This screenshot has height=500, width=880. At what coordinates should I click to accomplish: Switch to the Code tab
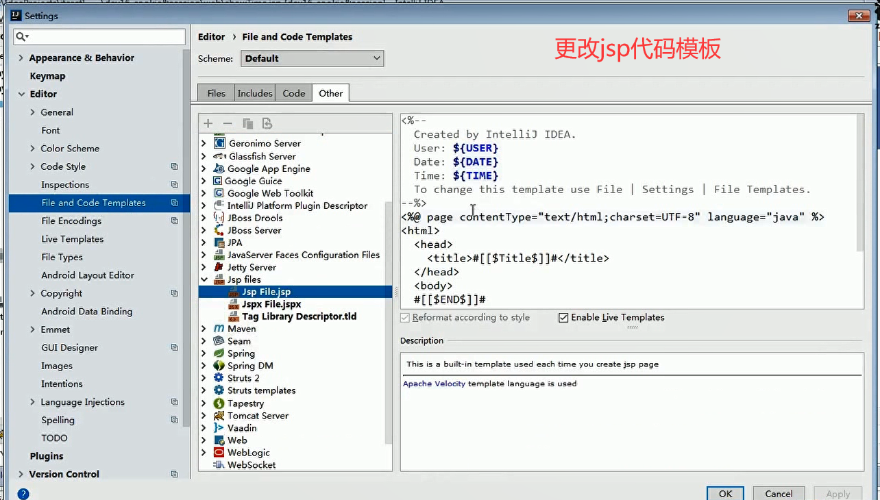click(294, 93)
